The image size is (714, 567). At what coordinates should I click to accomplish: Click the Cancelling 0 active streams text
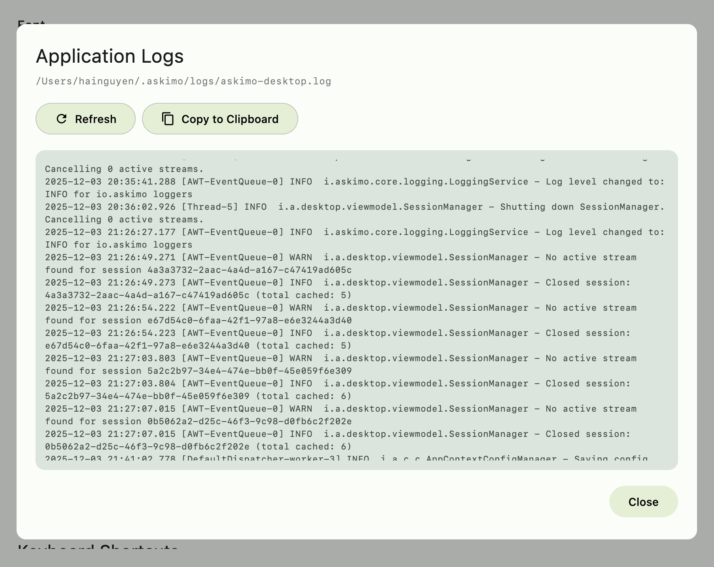(124, 169)
